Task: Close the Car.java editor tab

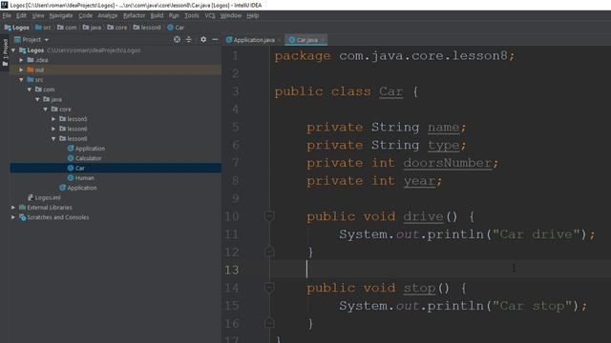Action: [x=323, y=40]
